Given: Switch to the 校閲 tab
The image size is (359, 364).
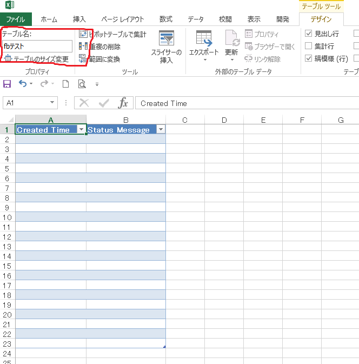Looking at the screenshot, I should coord(225,19).
